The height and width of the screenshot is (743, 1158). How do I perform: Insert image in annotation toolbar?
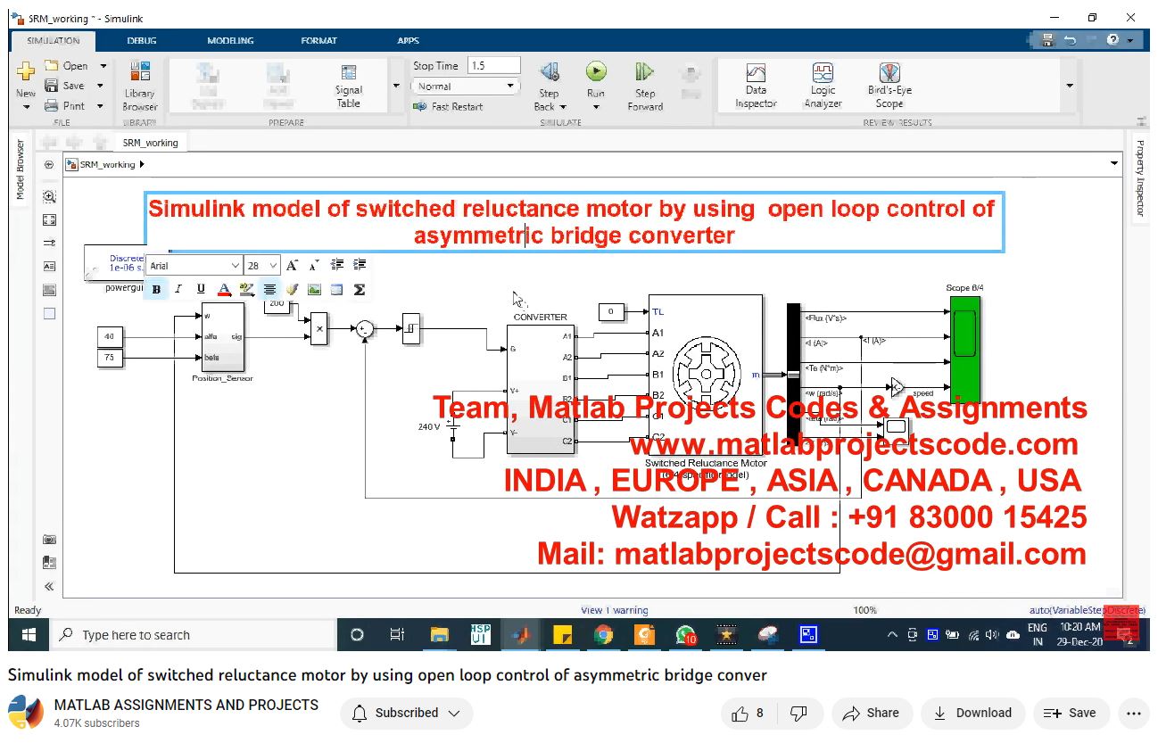[x=314, y=289]
